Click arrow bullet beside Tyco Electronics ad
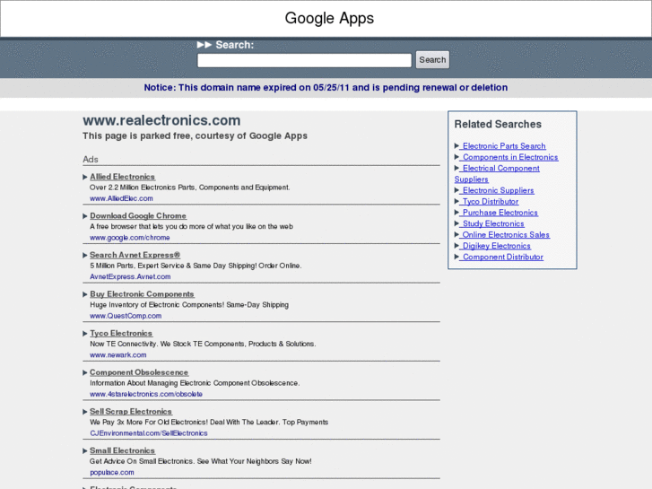The height and width of the screenshot is (489, 652). tap(85, 334)
